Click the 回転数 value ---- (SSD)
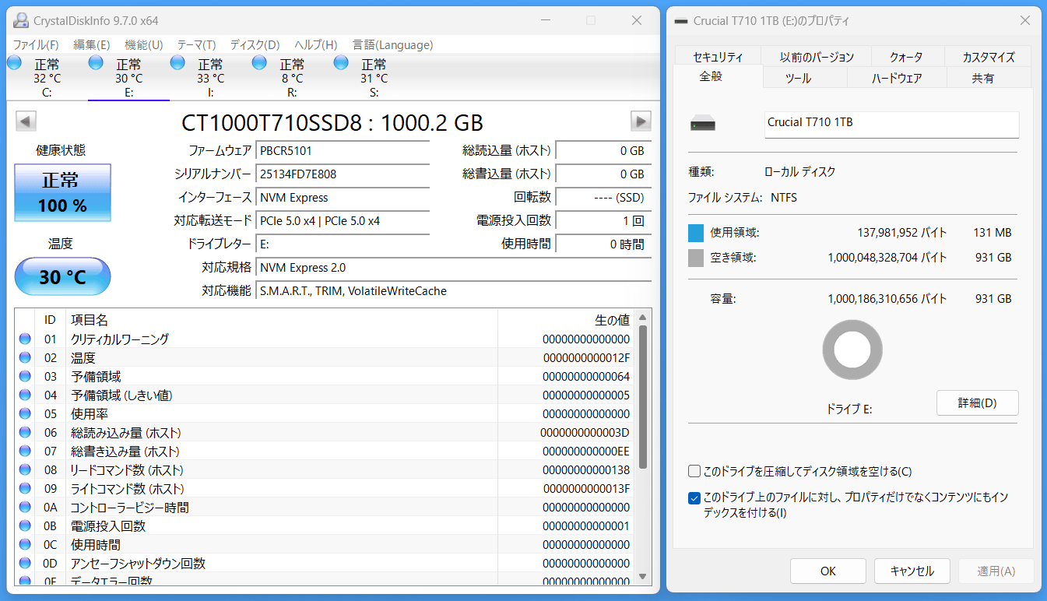 [x=603, y=198]
